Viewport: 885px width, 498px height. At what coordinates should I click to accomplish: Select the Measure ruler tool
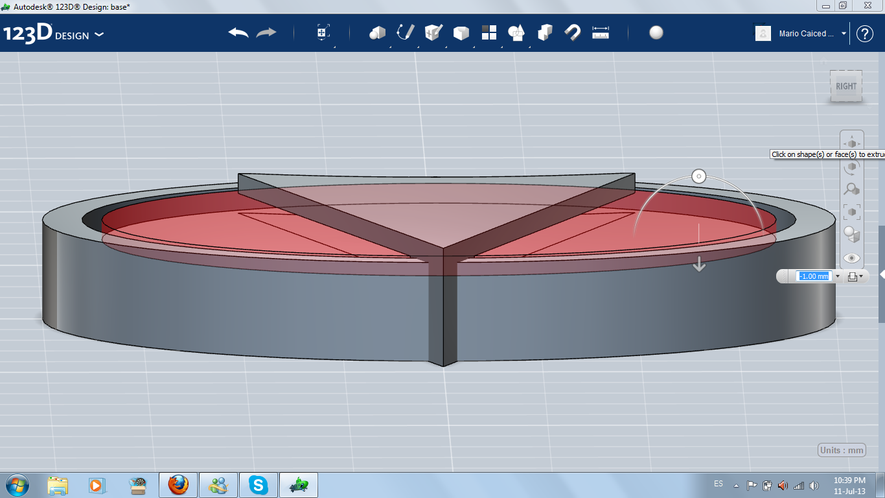click(601, 32)
